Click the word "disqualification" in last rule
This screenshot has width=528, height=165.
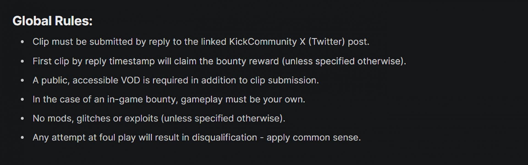(x=224, y=137)
